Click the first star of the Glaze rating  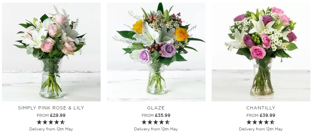[x=144, y=122]
